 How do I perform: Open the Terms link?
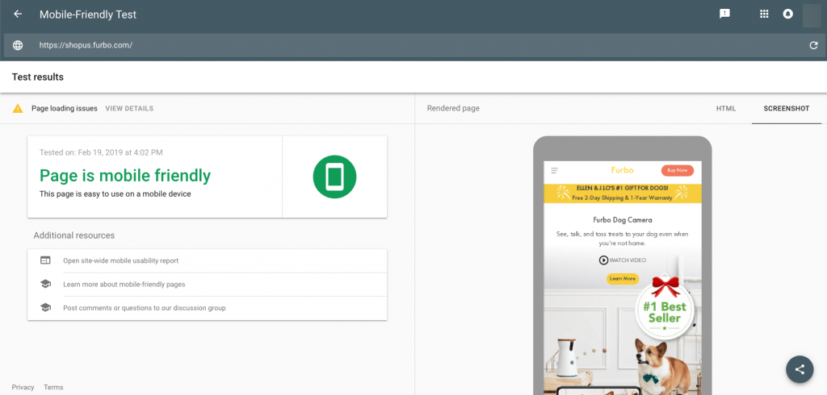coord(53,387)
